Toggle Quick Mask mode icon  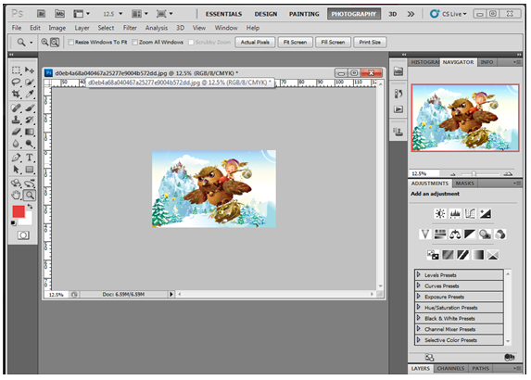click(23, 235)
